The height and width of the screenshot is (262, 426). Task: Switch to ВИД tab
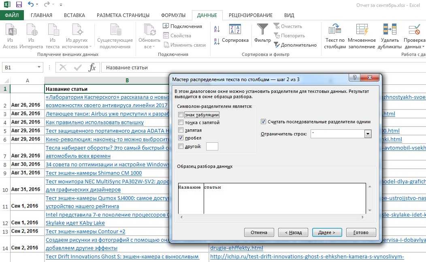289,15
